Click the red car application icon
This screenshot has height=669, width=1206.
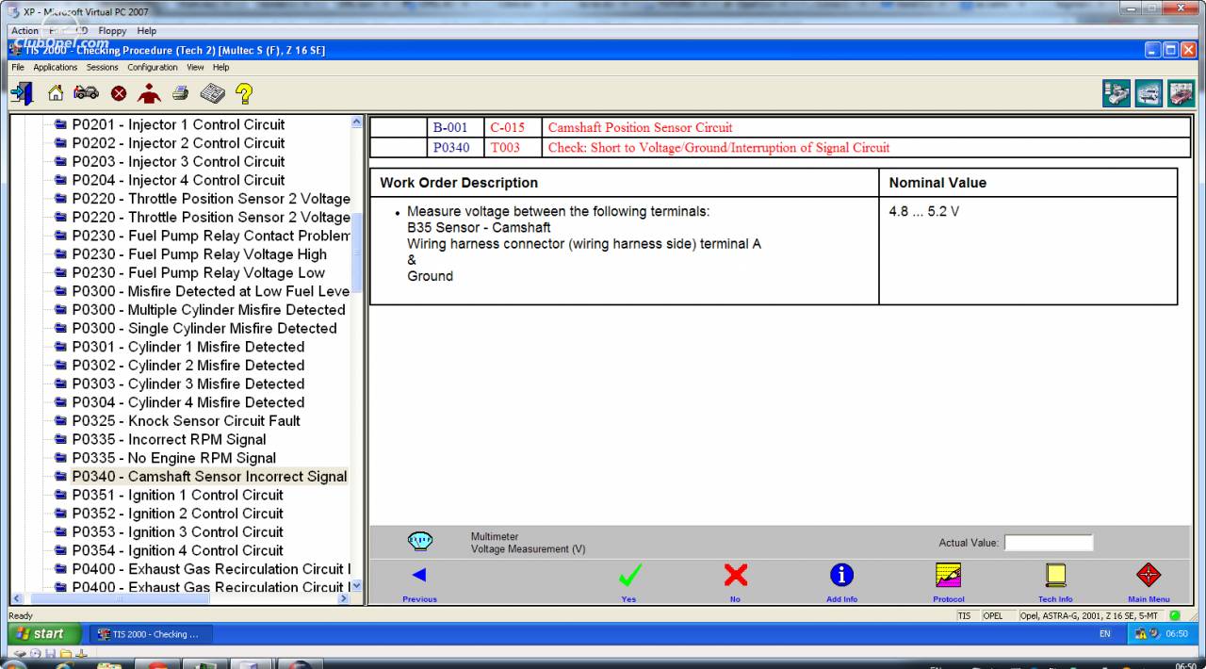point(1181,94)
